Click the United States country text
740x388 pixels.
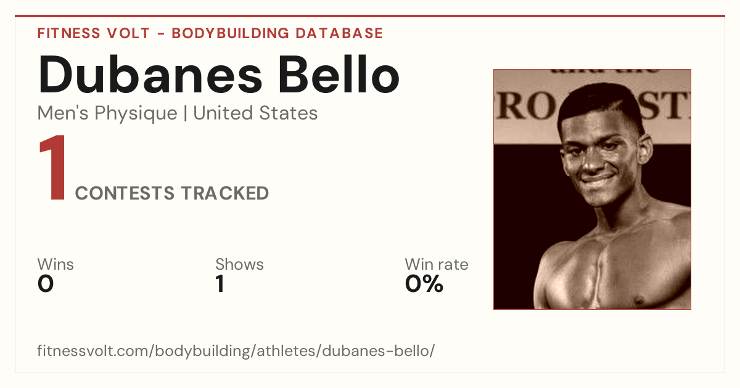tap(255, 113)
